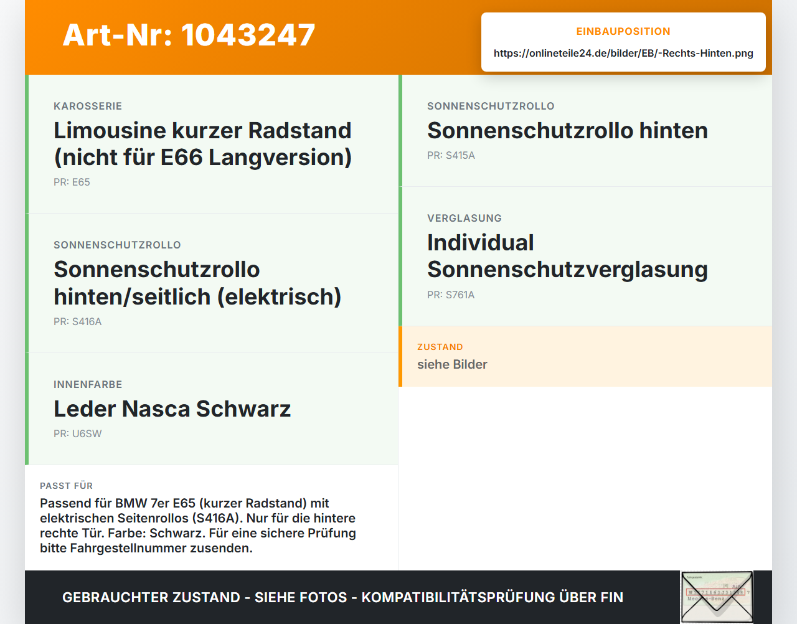Click the Individual Sonnenschutzverglasung heading
Image resolution: width=797 pixels, height=624 pixels.
click(567, 256)
